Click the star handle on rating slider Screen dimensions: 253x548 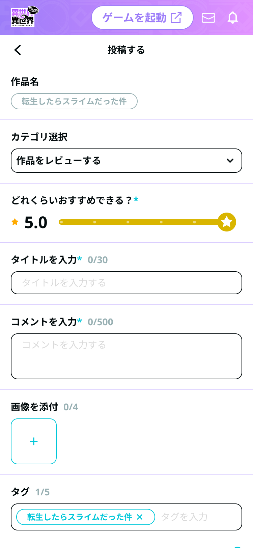[x=227, y=222]
